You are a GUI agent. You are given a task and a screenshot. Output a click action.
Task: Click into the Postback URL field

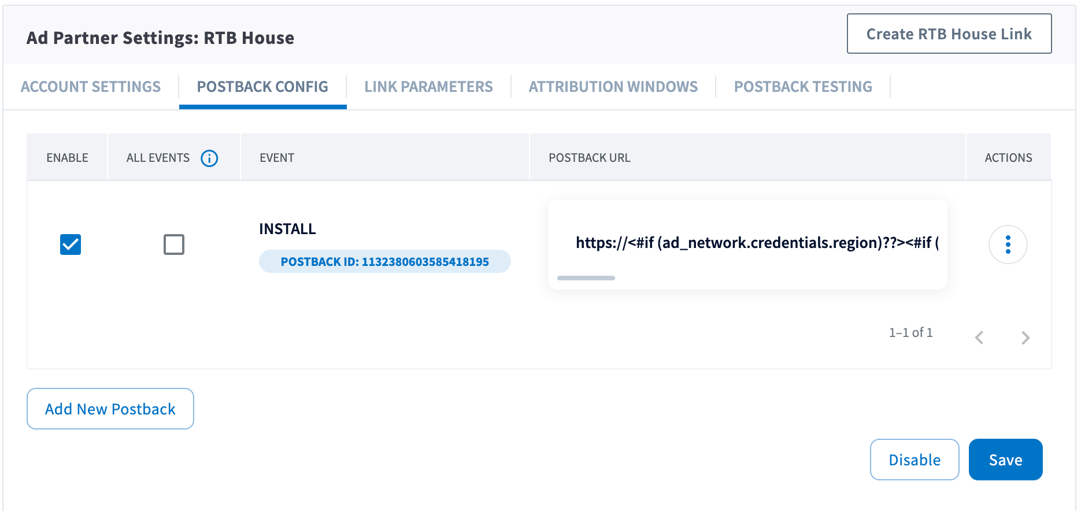pos(747,244)
